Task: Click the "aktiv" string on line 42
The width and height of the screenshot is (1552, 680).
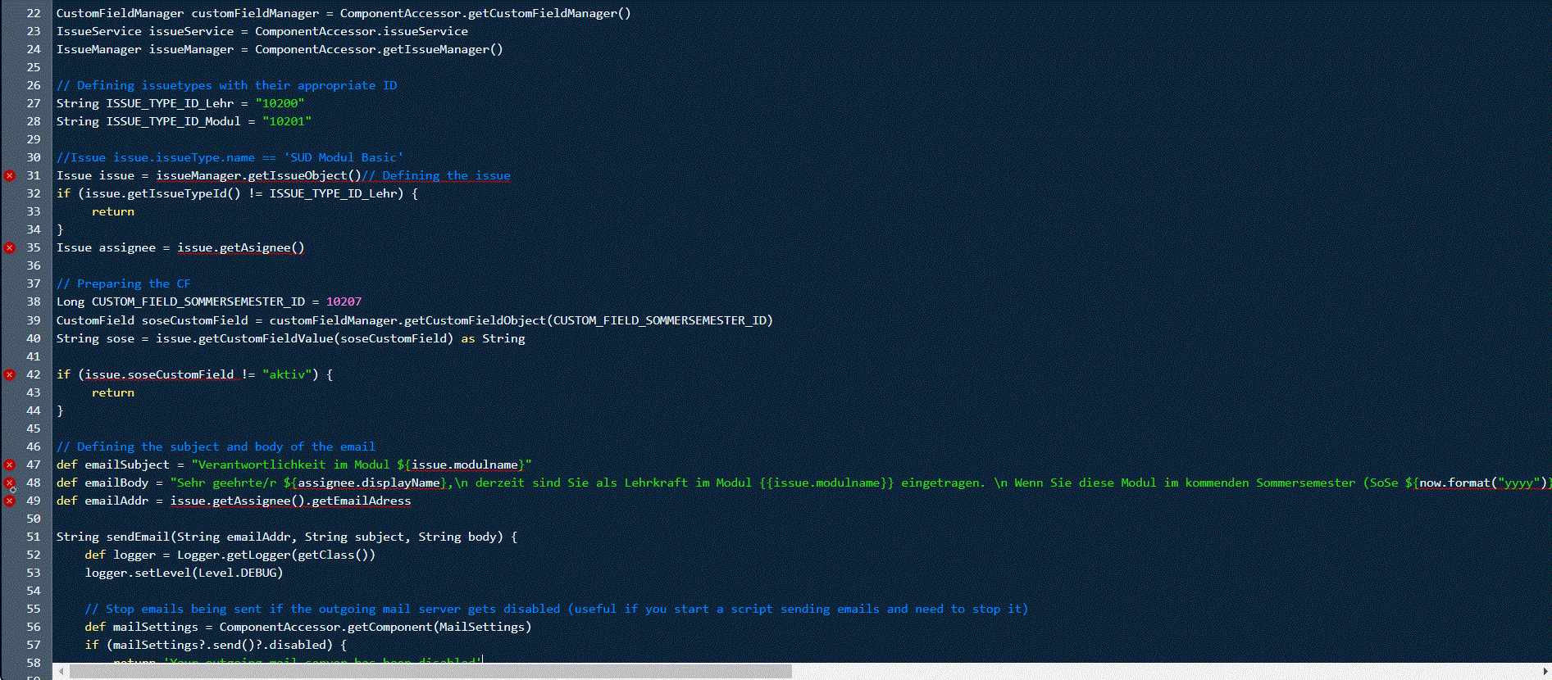Action: (x=287, y=374)
